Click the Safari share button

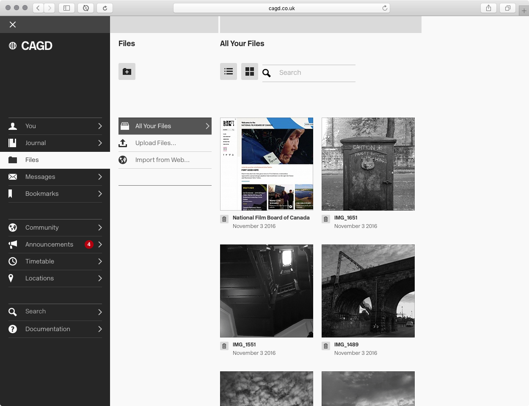point(488,8)
